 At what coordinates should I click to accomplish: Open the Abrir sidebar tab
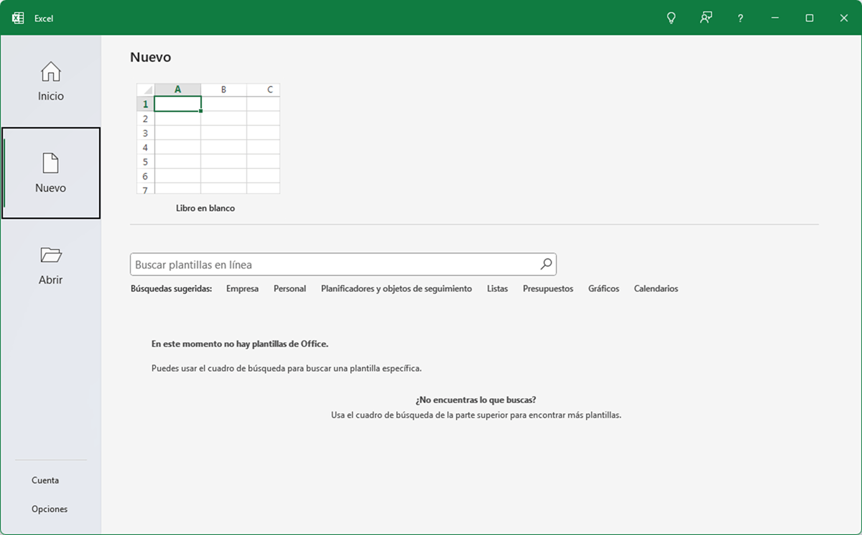click(x=51, y=265)
